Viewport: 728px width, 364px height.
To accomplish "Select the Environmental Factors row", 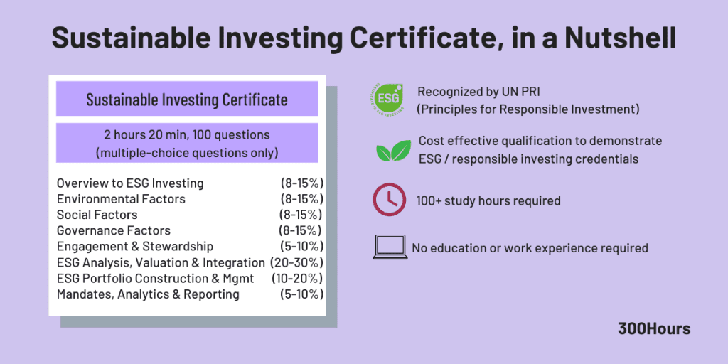I will 121,199.
